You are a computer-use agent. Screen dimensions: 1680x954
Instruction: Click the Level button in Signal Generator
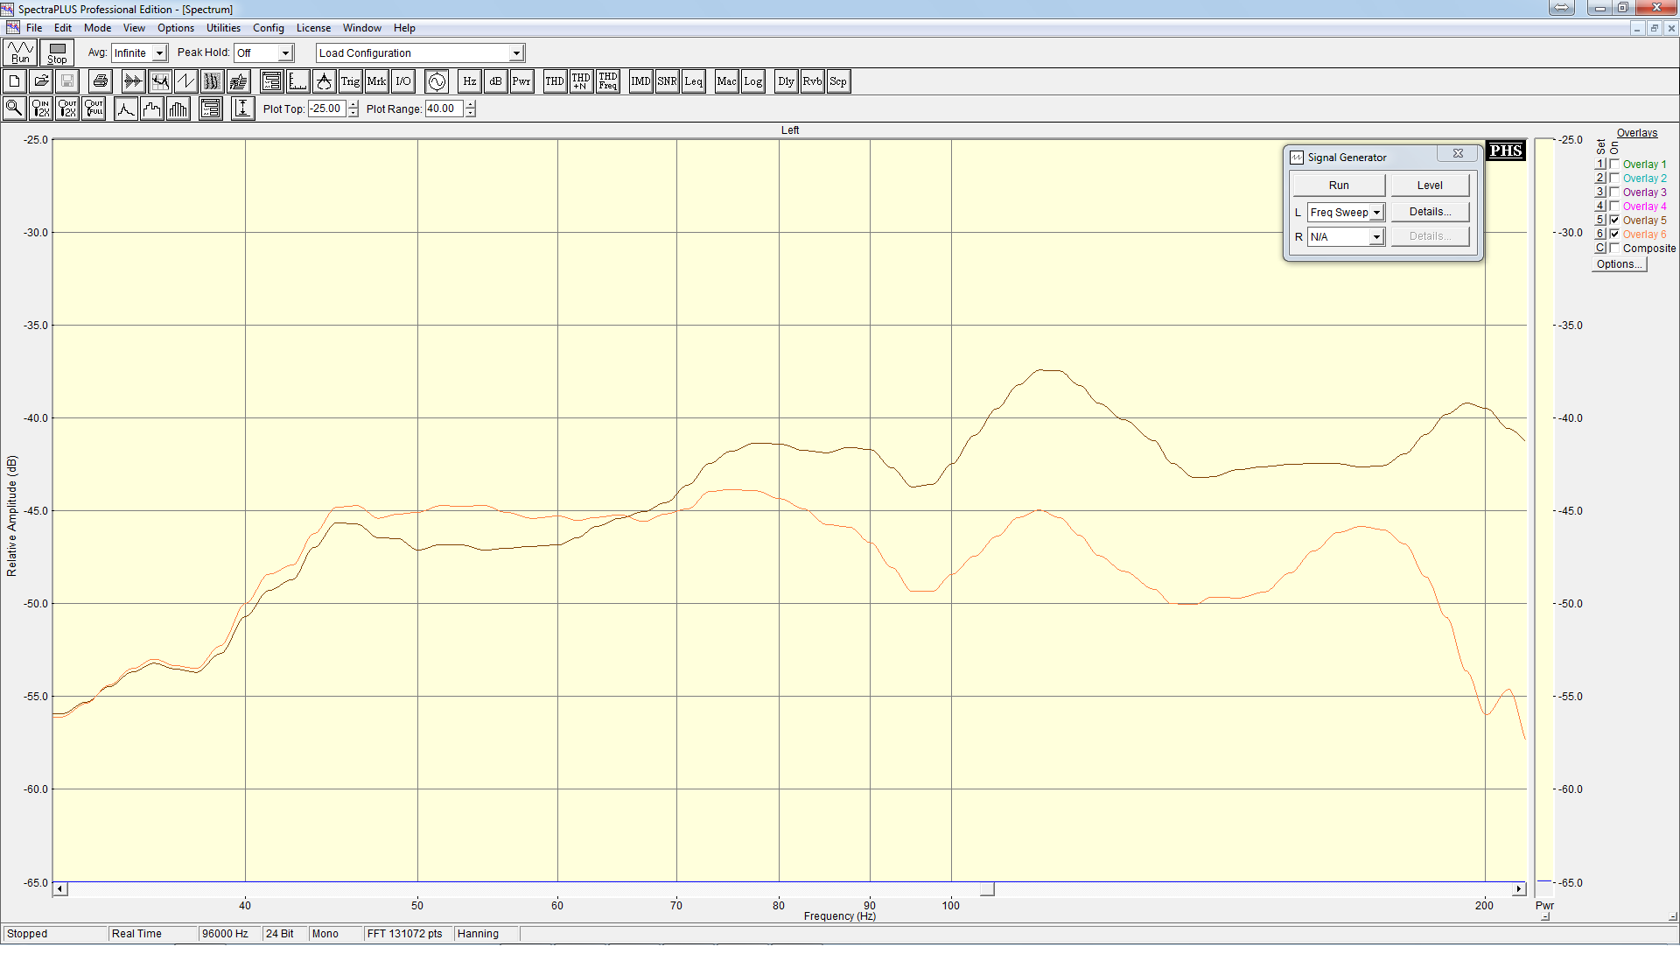(1430, 186)
